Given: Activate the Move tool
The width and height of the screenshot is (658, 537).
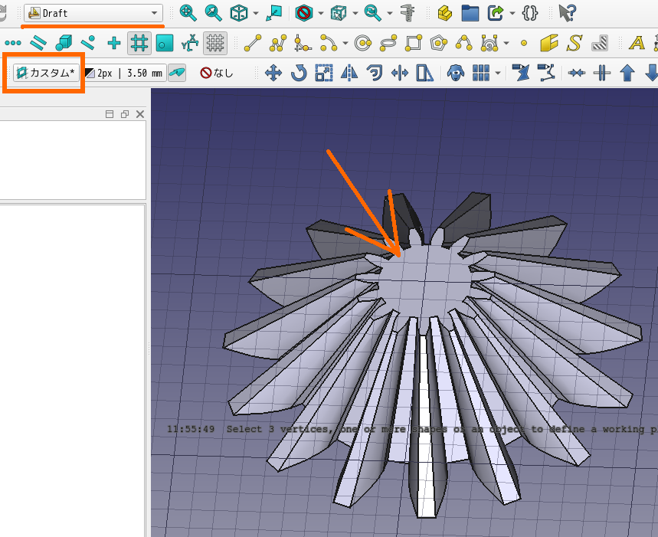Looking at the screenshot, I should pyautogui.click(x=273, y=74).
